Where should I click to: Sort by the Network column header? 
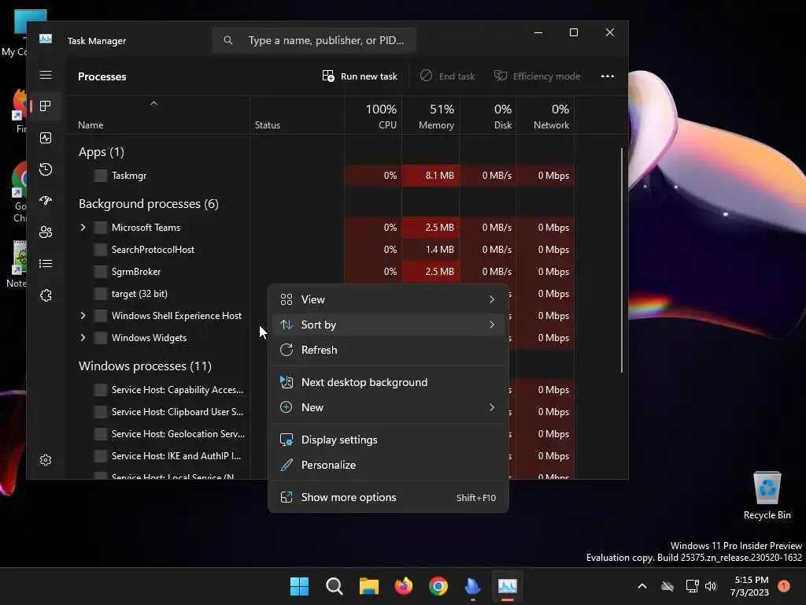point(546,116)
